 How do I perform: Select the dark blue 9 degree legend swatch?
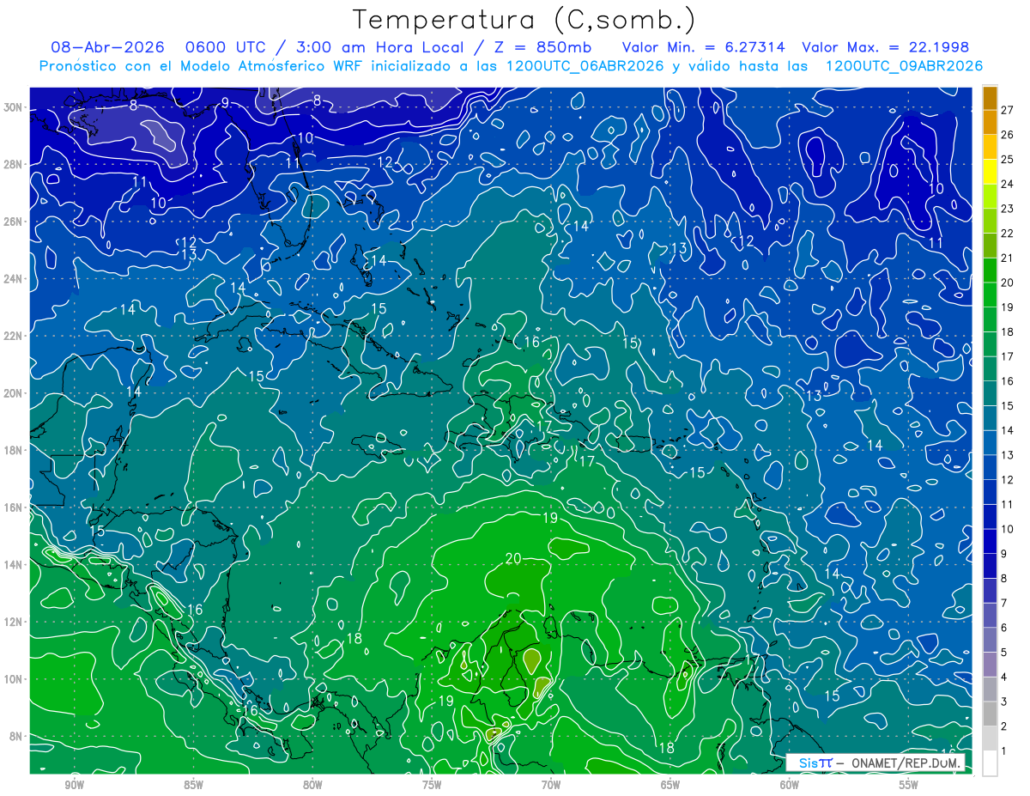tap(990, 542)
